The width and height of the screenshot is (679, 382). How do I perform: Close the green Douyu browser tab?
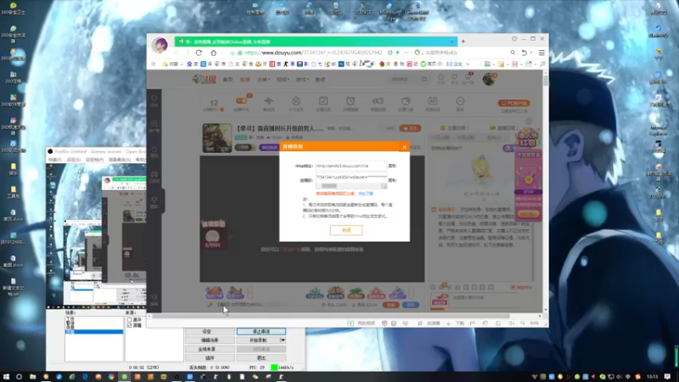[x=452, y=42]
